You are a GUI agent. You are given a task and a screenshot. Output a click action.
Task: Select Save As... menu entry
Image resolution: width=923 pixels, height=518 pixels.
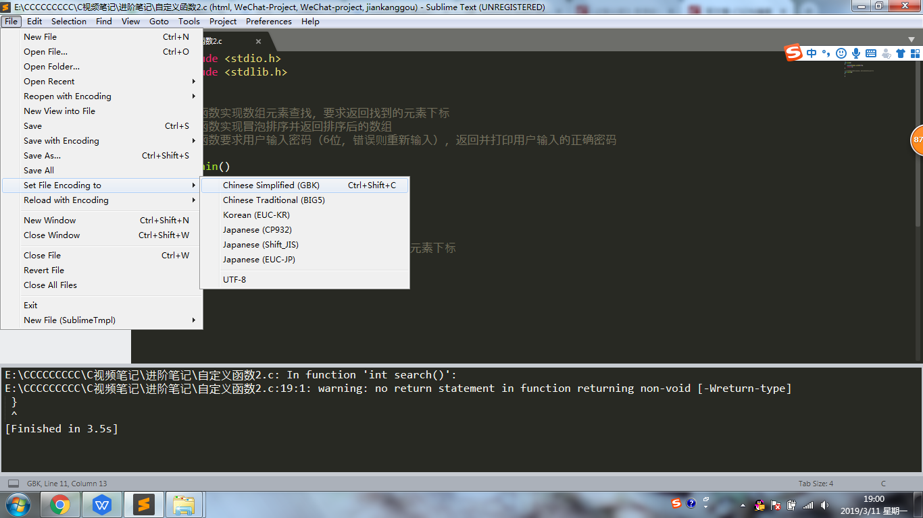[x=101, y=155]
